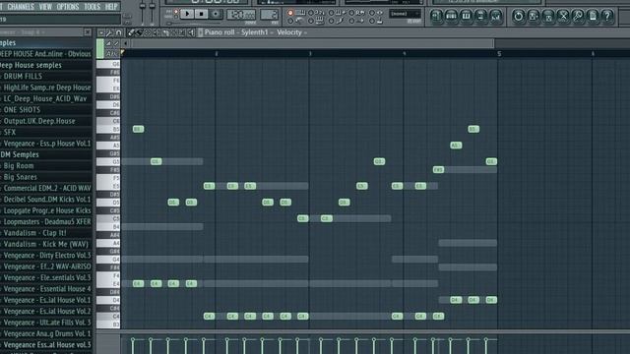Click bar 5 on the timeline ruler
Viewport: 630px width, 354px height.
coord(499,54)
